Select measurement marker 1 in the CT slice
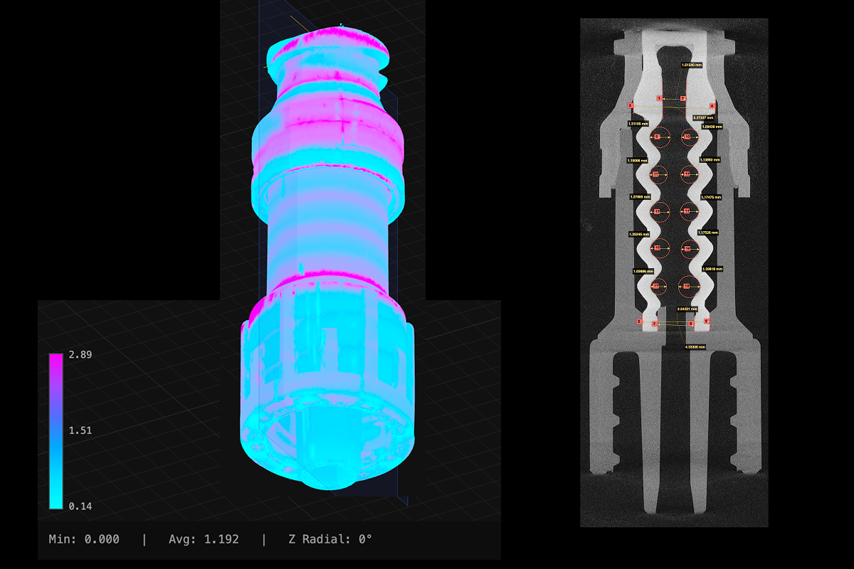The width and height of the screenshot is (854, 569). 660,98
